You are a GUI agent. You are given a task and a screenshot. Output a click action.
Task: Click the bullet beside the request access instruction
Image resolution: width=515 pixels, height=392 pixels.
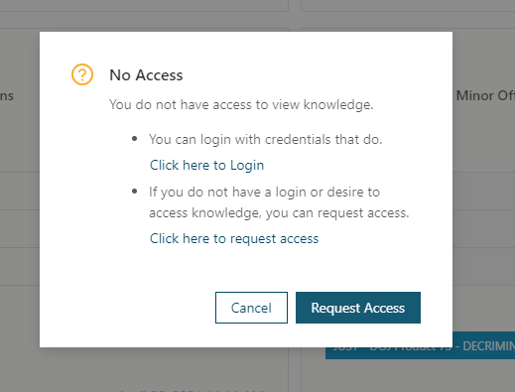click(x=134, y=192)
